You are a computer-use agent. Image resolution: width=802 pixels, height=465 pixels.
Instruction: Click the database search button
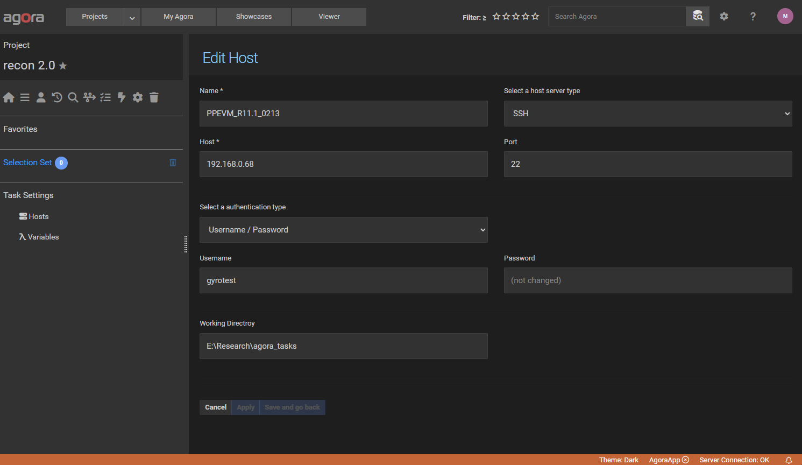(x=698, y=17)
